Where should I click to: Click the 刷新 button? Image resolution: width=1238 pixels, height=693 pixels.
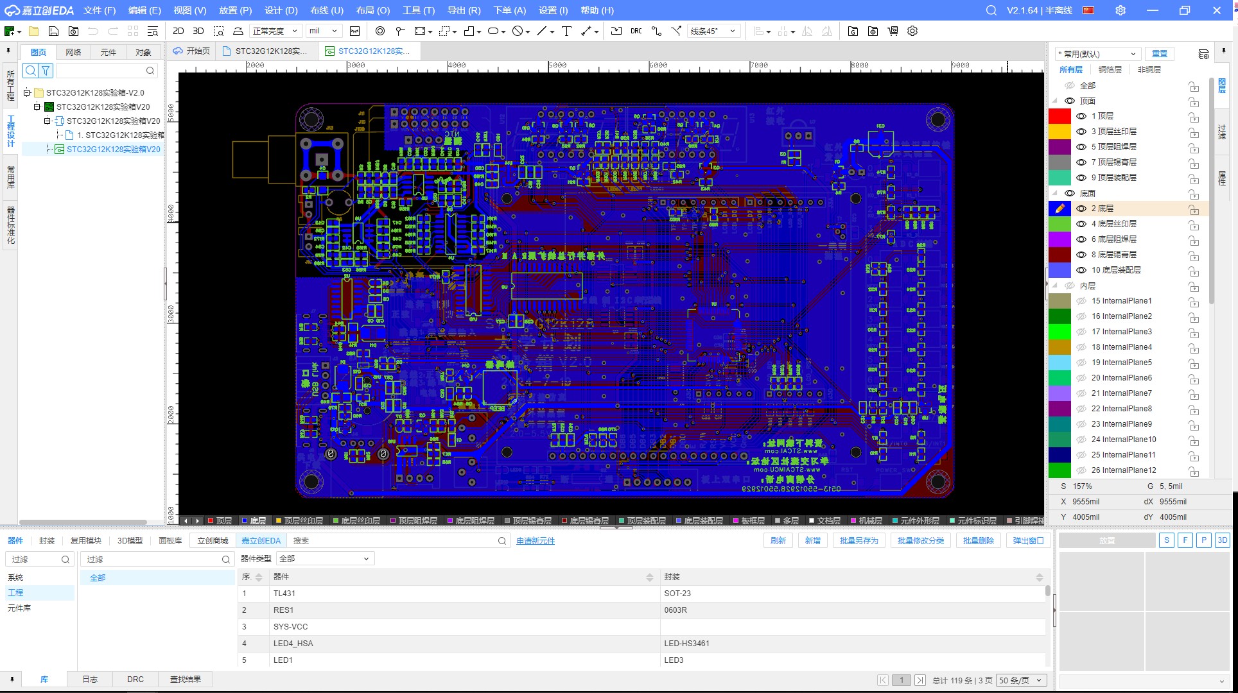click(x=778, y=540)
